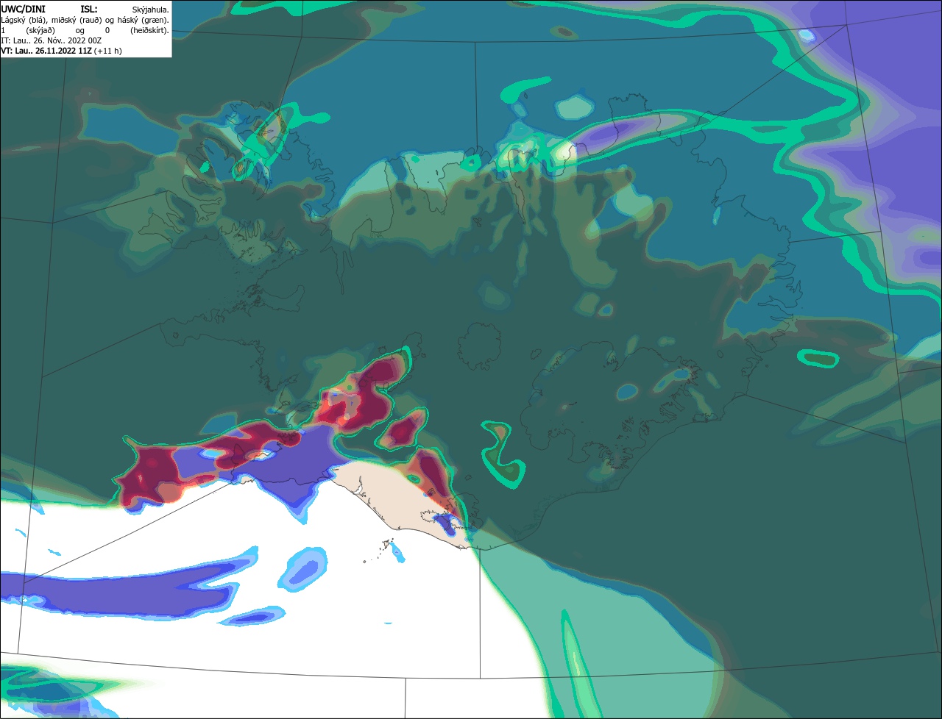Click the text "háský (græn)."
The width and height of the screenshot is (942, 719).
point(143,21)
